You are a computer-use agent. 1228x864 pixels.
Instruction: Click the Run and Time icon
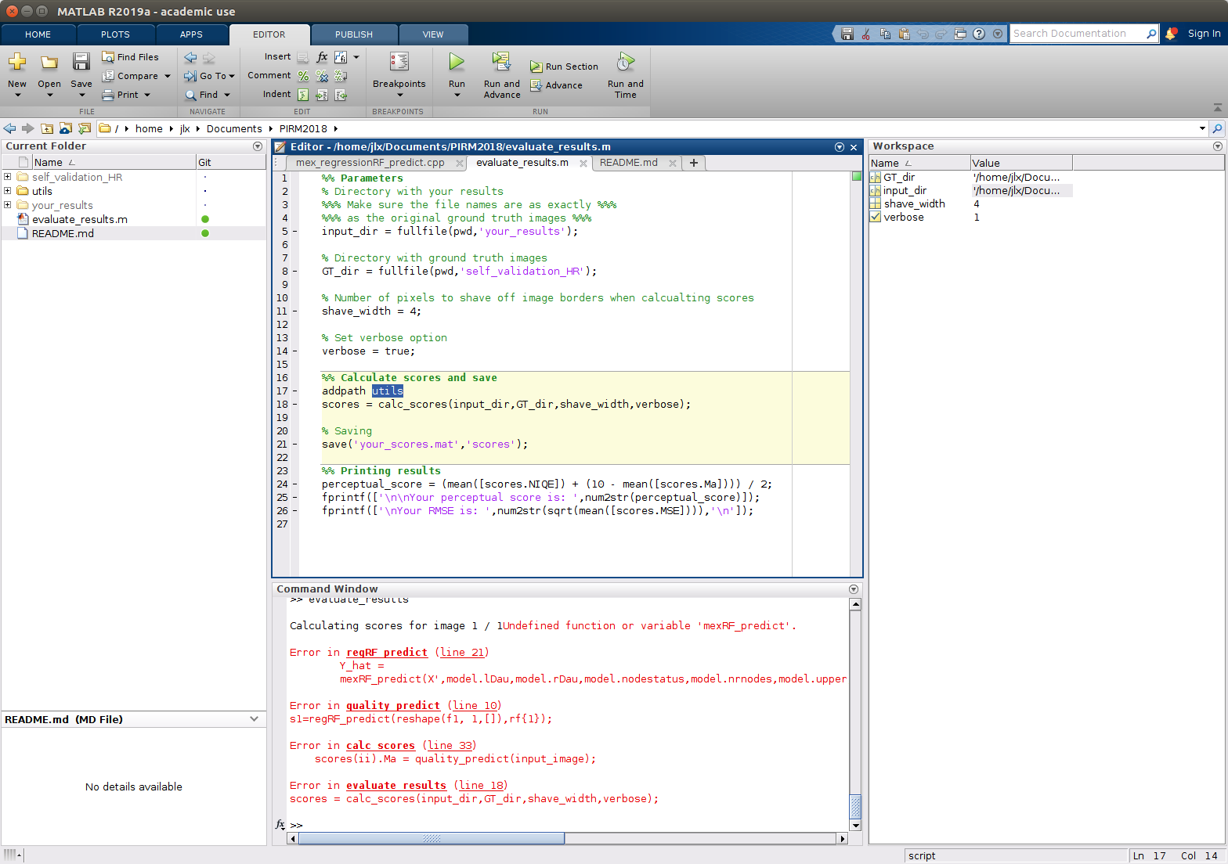tap(625, 62)
